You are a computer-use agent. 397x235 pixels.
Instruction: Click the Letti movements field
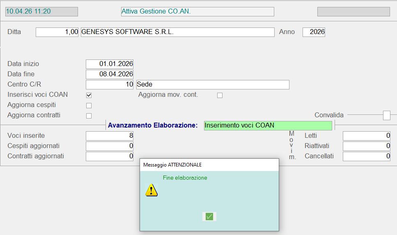[366, 136]
